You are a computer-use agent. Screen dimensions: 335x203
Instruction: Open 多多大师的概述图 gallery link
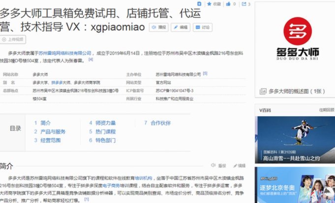pos(297,91)
